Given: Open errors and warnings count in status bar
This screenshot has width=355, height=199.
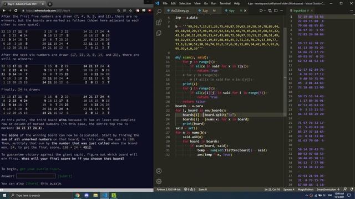Looking at the screenshot, I should click(x=190, y=189).
